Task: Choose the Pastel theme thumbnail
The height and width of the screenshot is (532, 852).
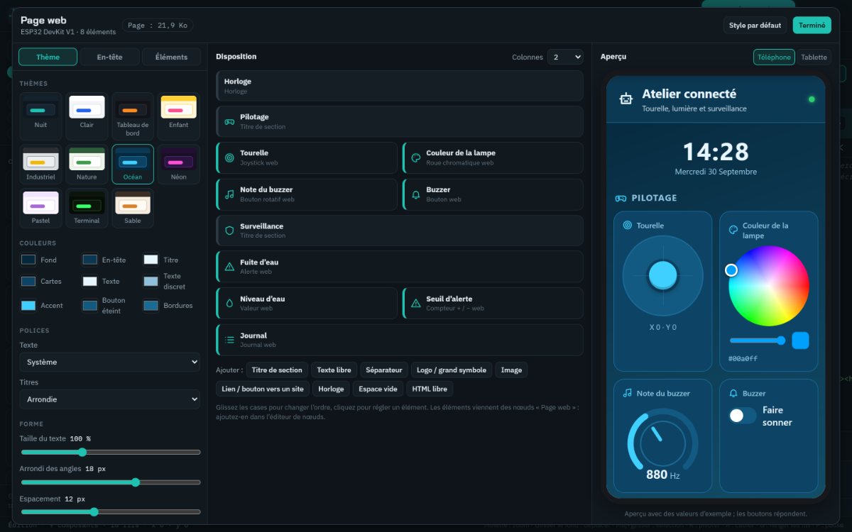Action: coord(40,208)
